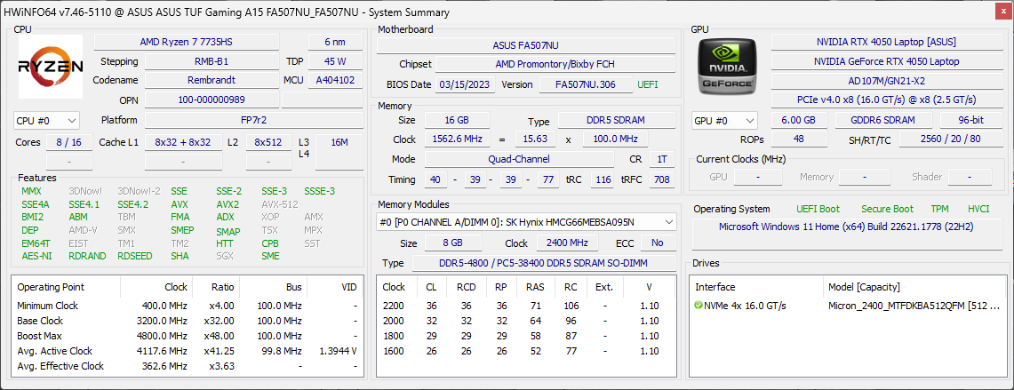The height and width of the screenshot is (390, 1014).
Task: Select the Micron_2400 drive model entry
Action: click(913, 306)
